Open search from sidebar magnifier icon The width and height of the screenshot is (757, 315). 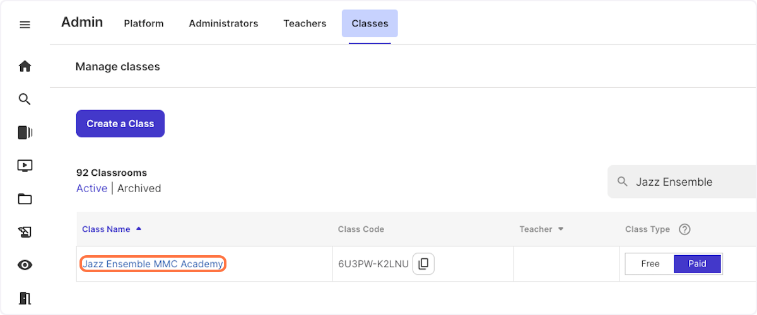point(25,99)
